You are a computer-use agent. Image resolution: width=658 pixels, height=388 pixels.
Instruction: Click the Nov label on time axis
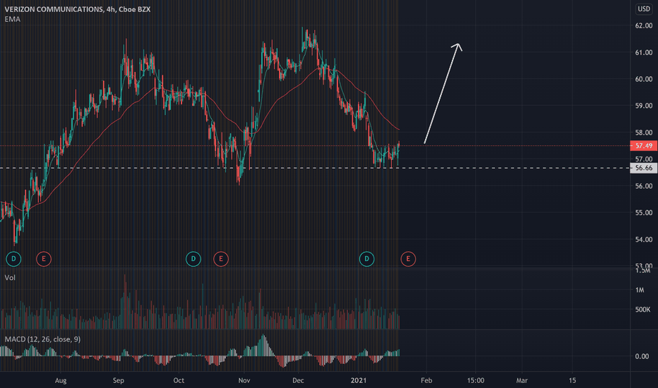(244, 380)
